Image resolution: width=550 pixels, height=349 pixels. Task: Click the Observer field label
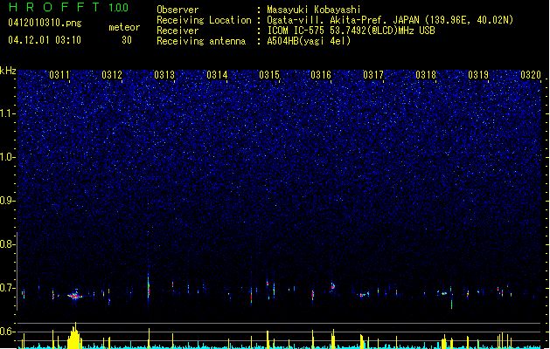coord(178,10)
